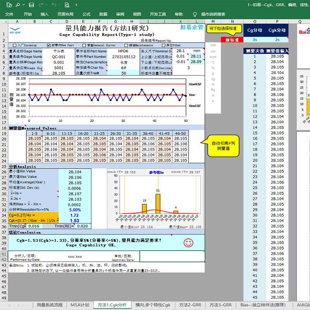Open the 审阅 ribbon tab
The width and height of the screenshot is (310, 310).
point(120,14)
